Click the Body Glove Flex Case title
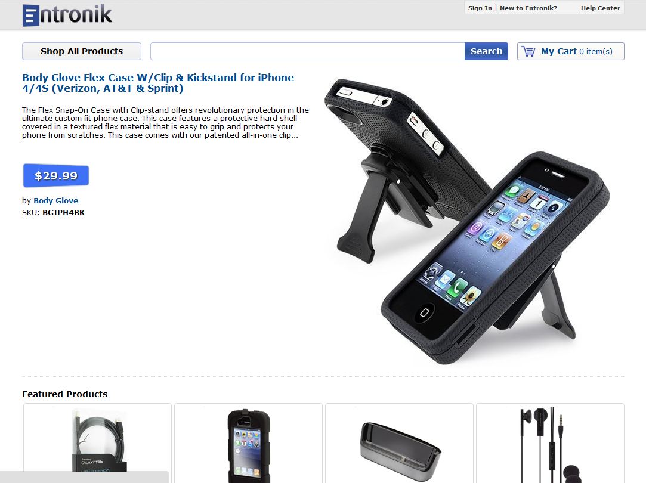646x483 pixels. point(158,83)
